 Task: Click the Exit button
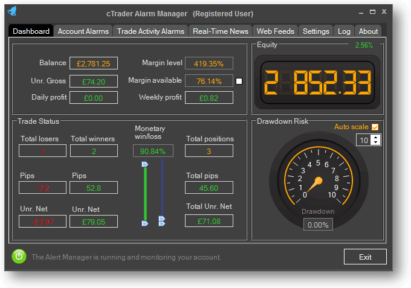(x=365, y=257)
